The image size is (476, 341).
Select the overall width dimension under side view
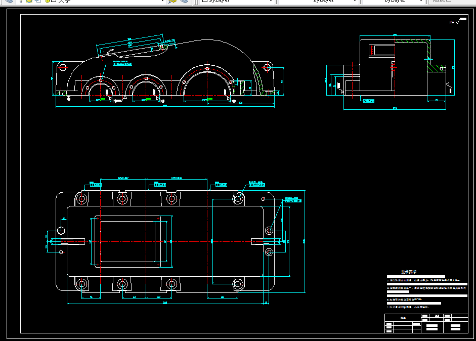point(395,109)
